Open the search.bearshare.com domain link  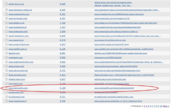click(x=19, y=36)
